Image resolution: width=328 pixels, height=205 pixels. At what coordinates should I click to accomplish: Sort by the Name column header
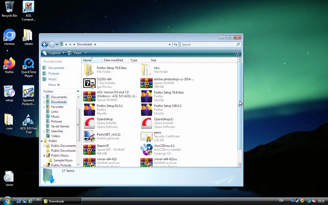(92, 60)
